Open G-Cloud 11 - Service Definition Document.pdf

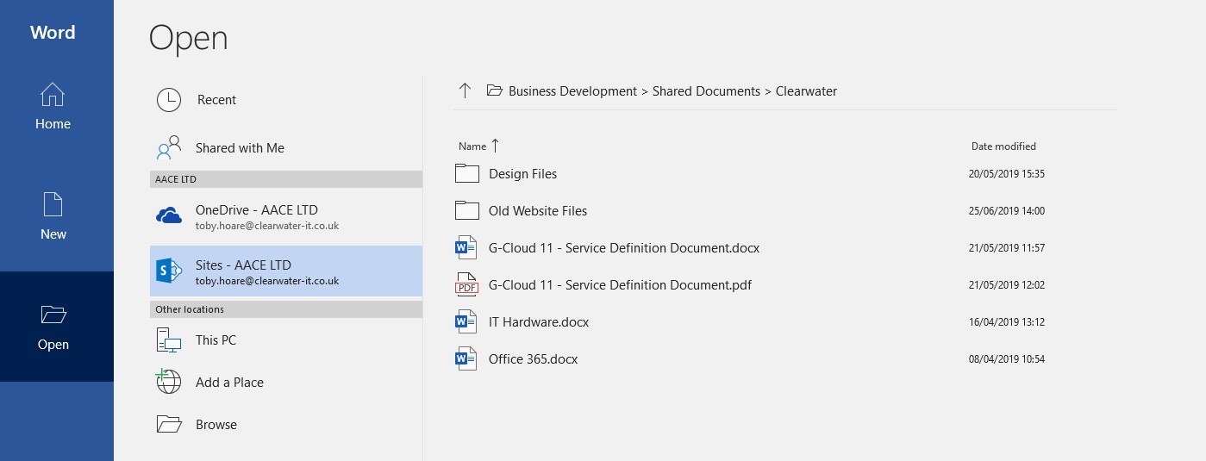620,285
